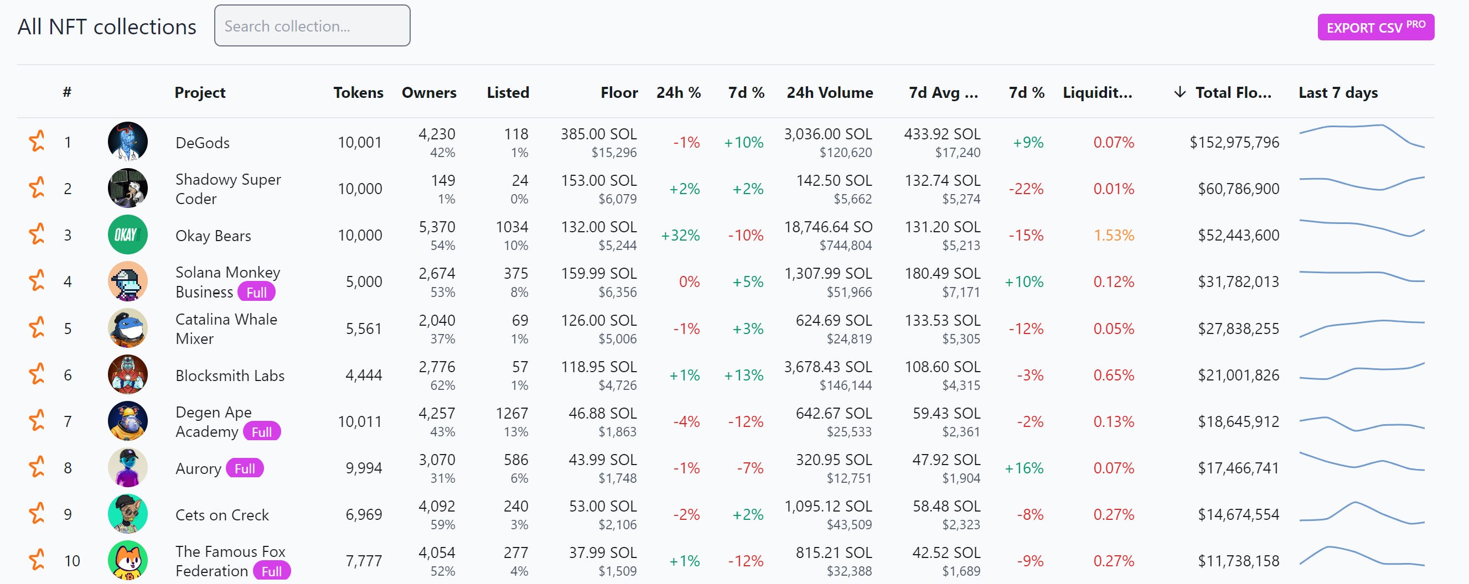
Task: Click Full badge on Famous Fox Federation
Action: click(x=271, y=570)
